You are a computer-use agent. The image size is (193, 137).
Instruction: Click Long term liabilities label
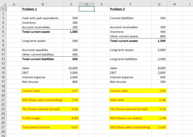(123, 59)
